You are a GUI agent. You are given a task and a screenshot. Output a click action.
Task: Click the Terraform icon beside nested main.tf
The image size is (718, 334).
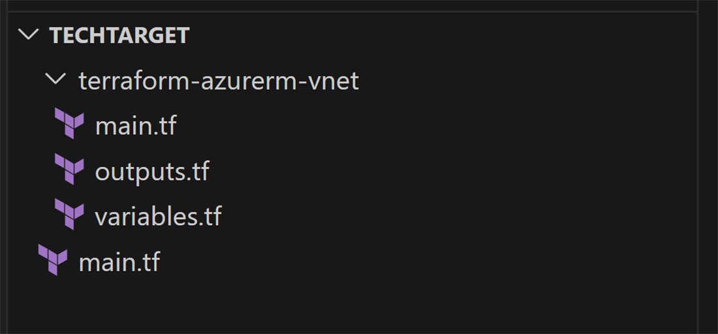[x=69, y=124]
